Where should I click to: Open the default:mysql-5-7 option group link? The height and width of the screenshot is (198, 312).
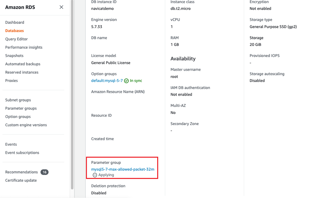[x=107, y=81]
